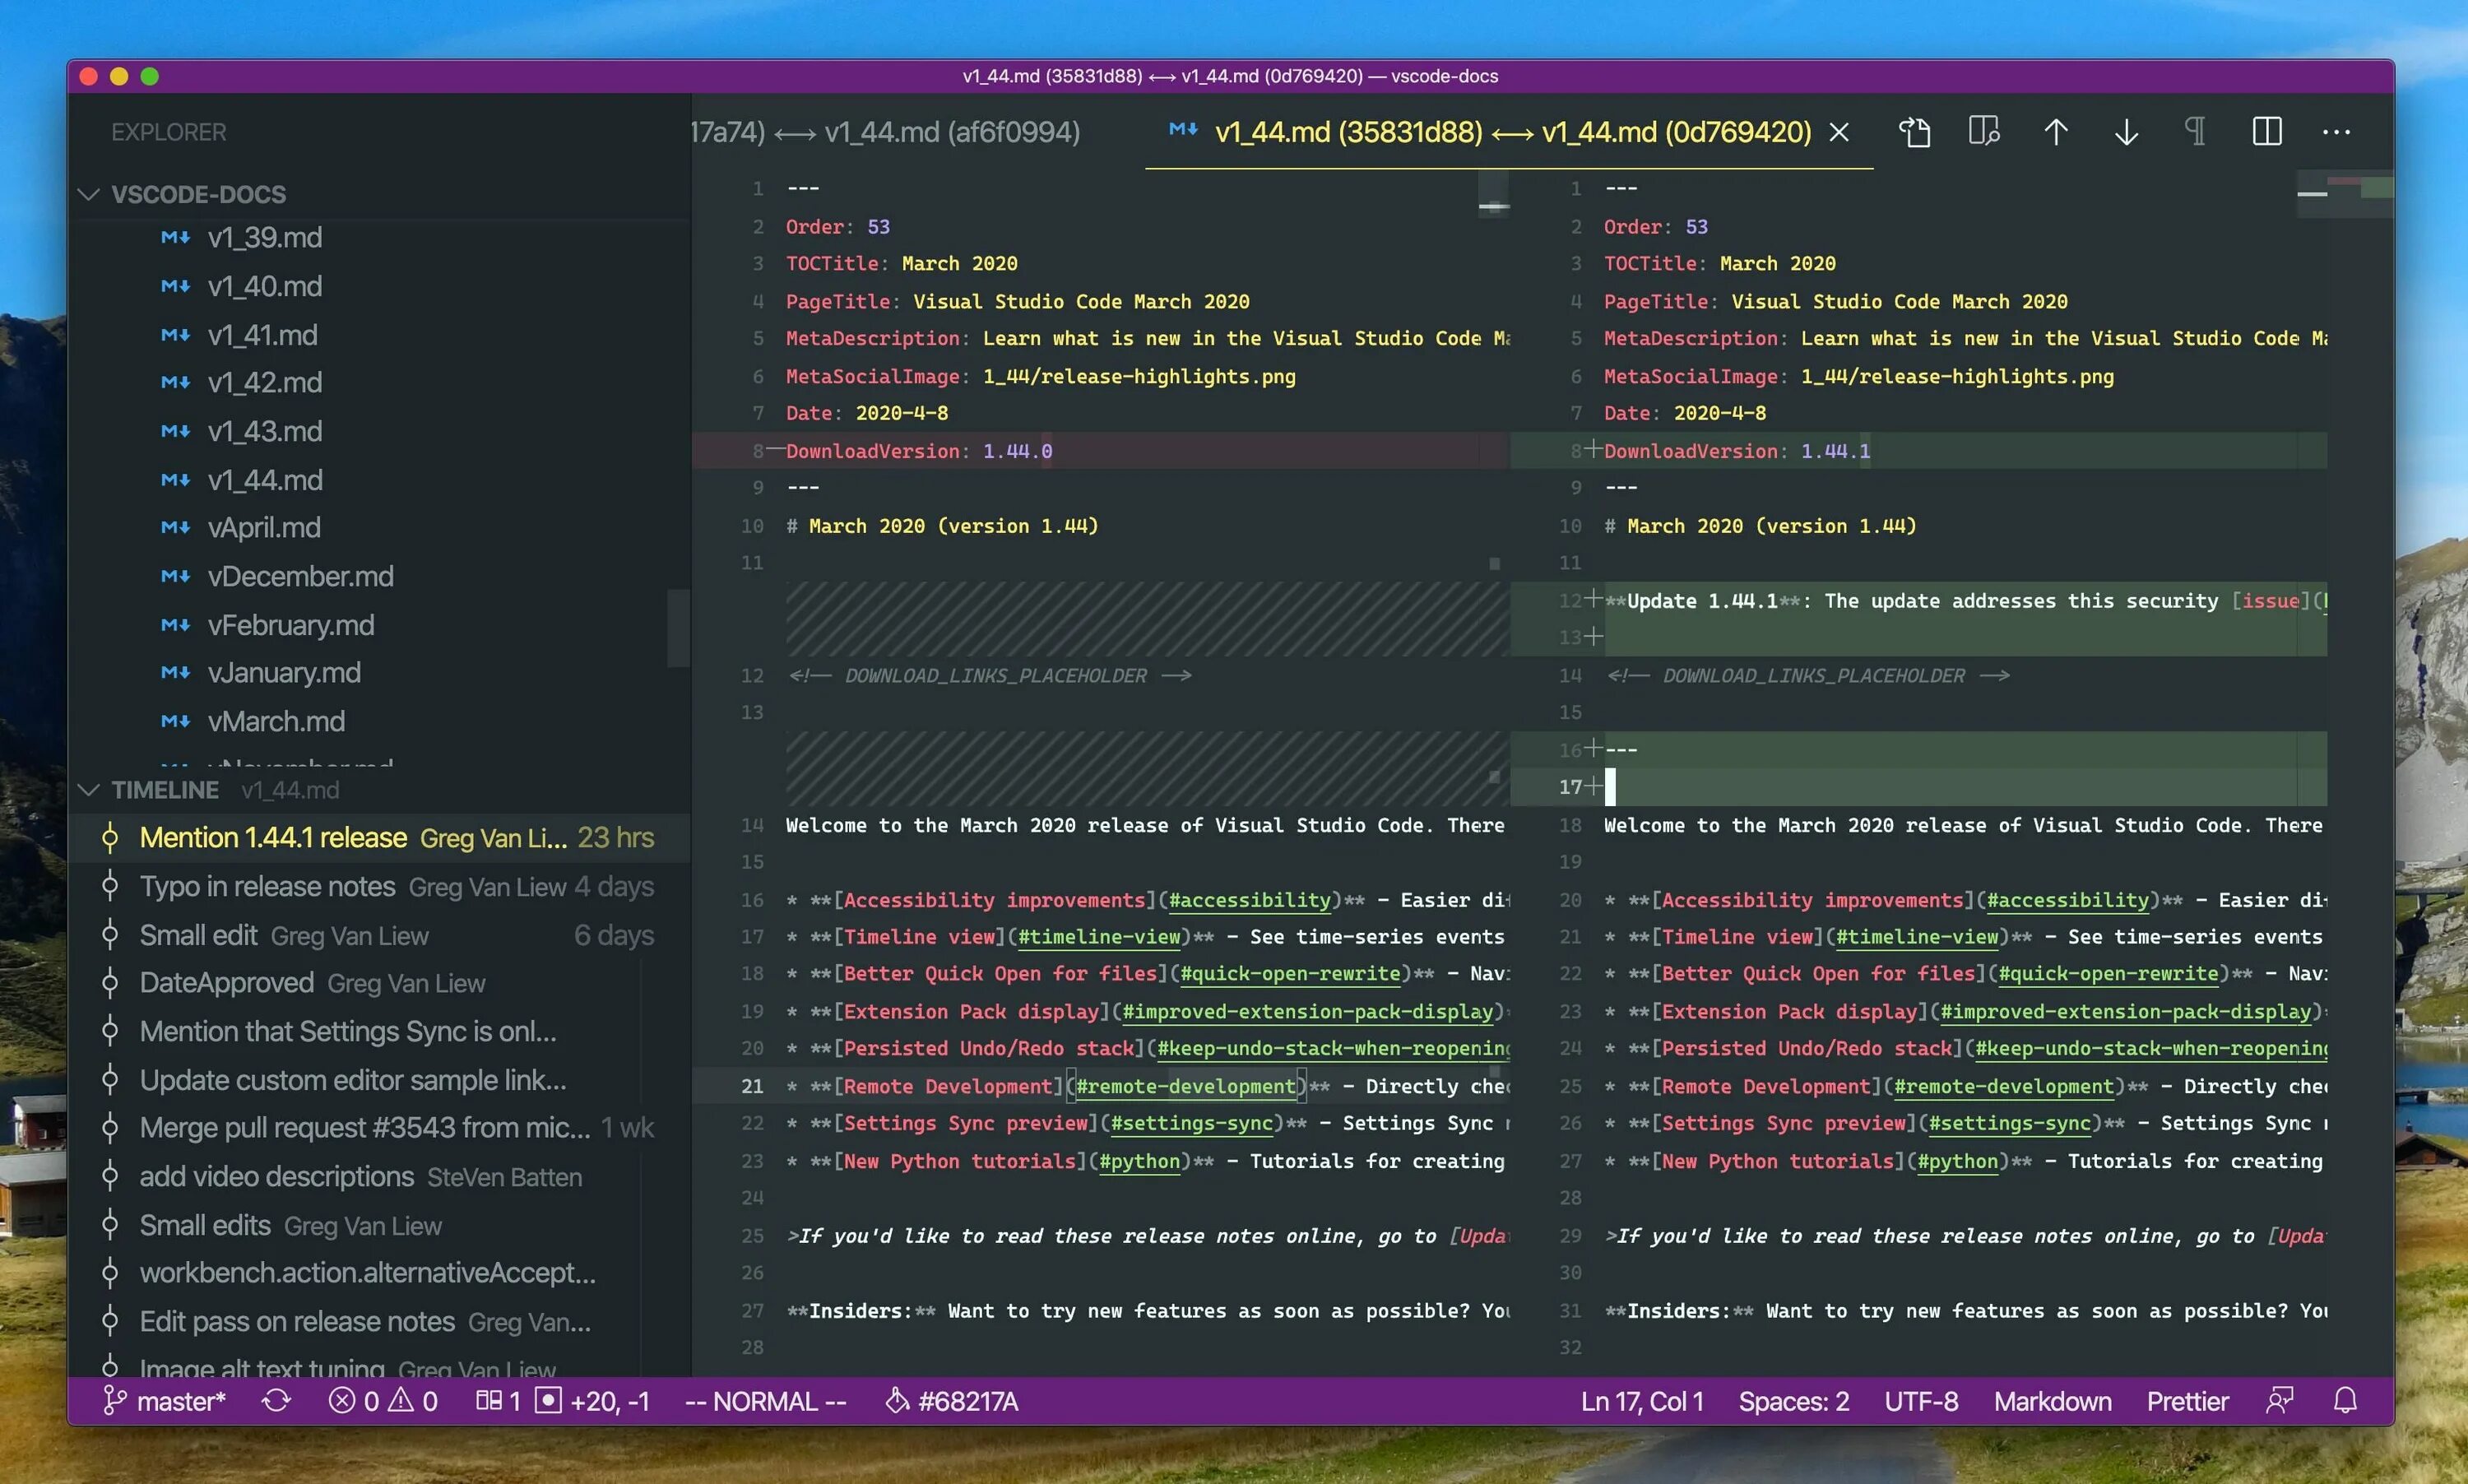The height and width of the screenshot is (1484, 2468).
Task: Click the Open Changes toolbar icon
Action: [1984, 132]
